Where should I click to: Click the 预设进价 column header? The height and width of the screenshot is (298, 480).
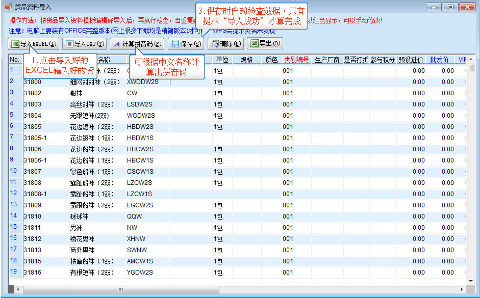coord(411,60)
